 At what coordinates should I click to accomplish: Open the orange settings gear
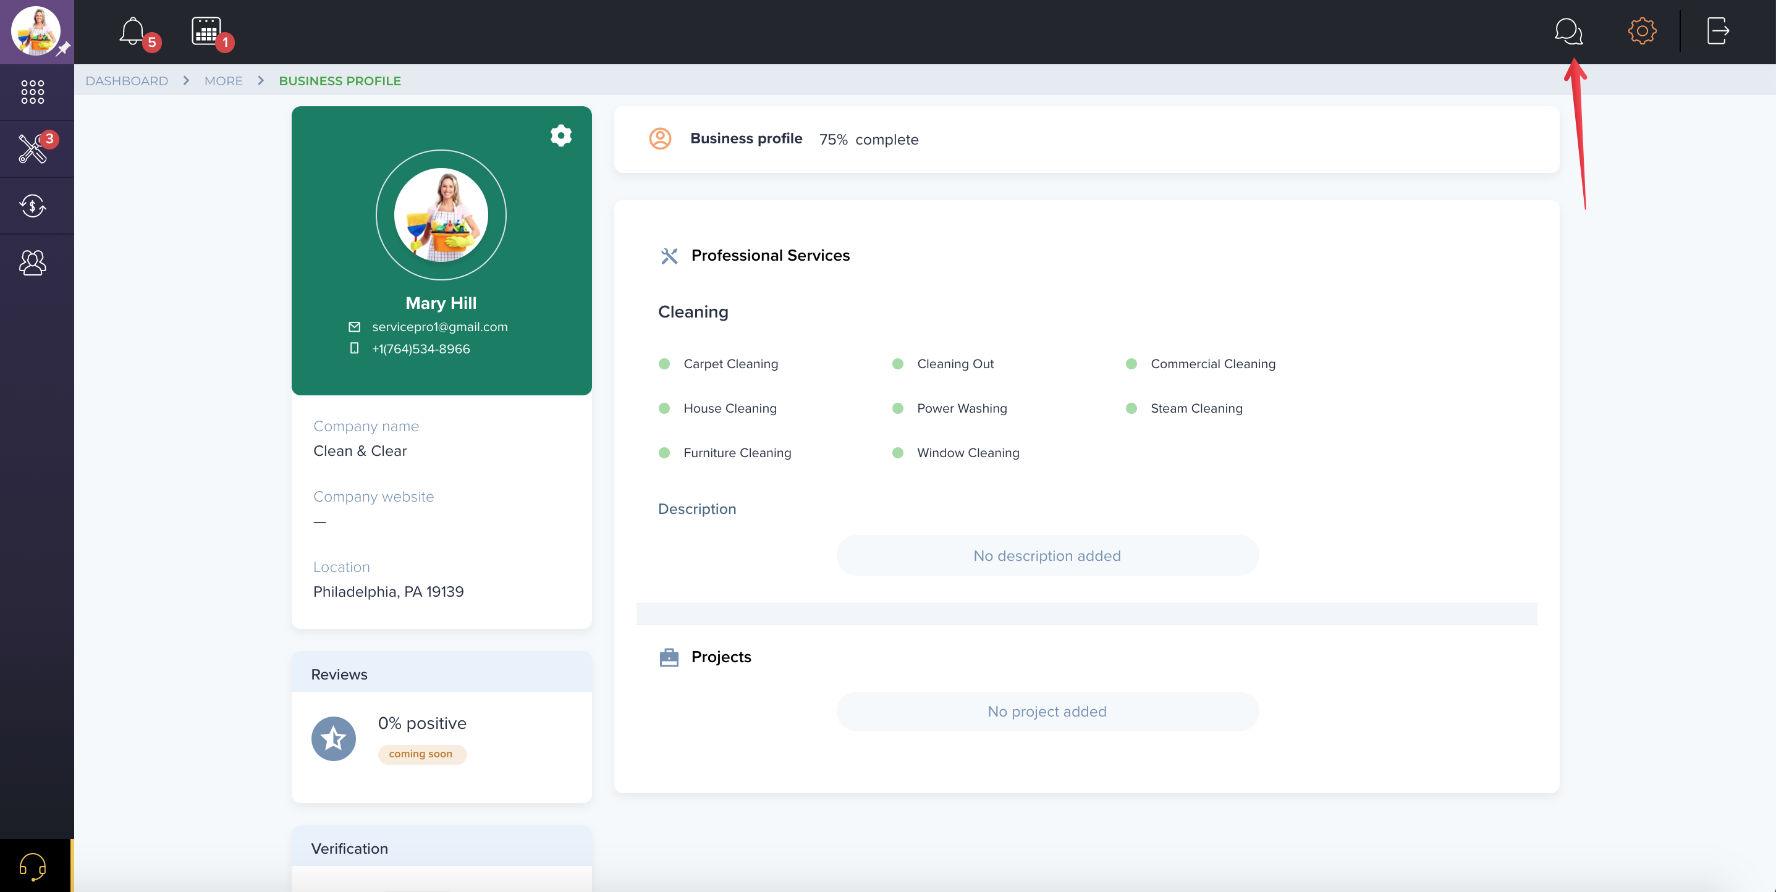pyautogui.click(x=1641, y=31)
